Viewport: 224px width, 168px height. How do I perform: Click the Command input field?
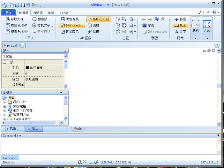tap(120, 158)
